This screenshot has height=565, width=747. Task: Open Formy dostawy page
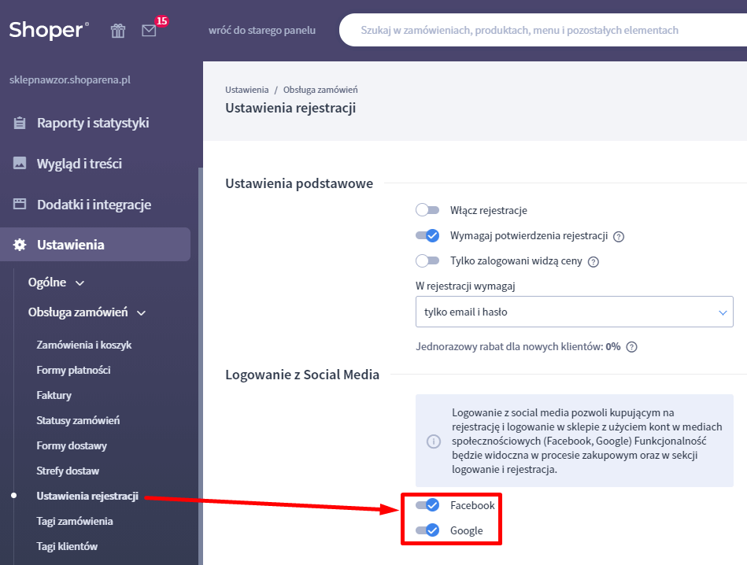pos(72,446)
